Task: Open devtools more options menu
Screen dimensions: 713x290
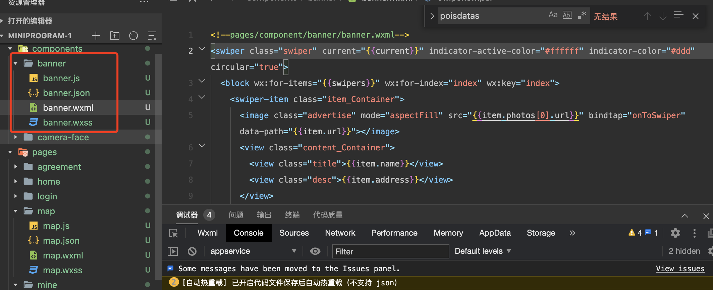Action: [695, 233]
